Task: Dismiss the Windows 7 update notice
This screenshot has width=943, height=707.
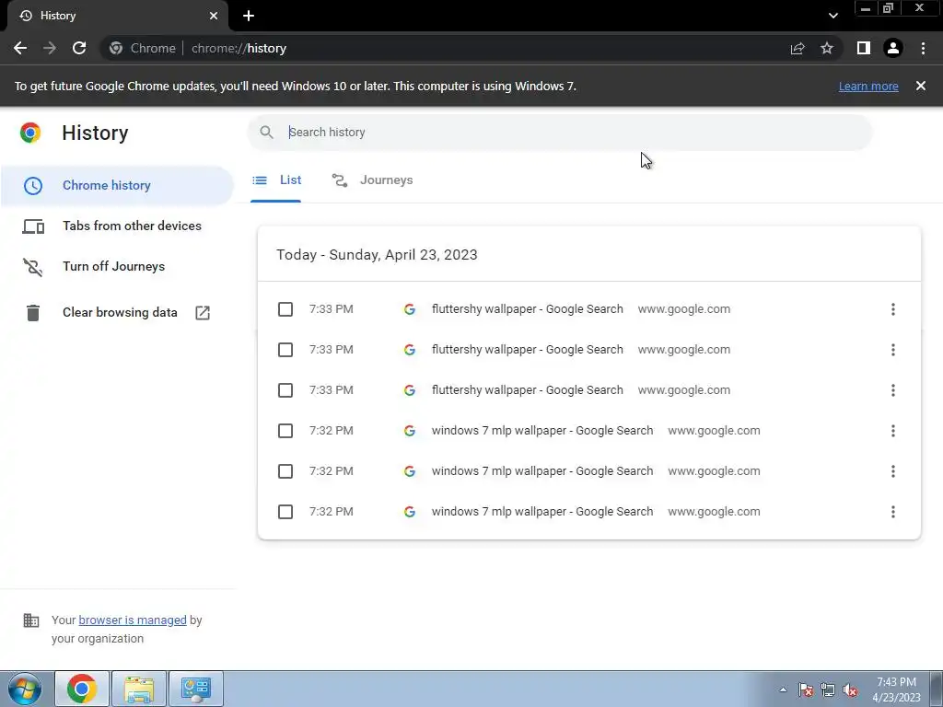Action: [x=921, y=86]
